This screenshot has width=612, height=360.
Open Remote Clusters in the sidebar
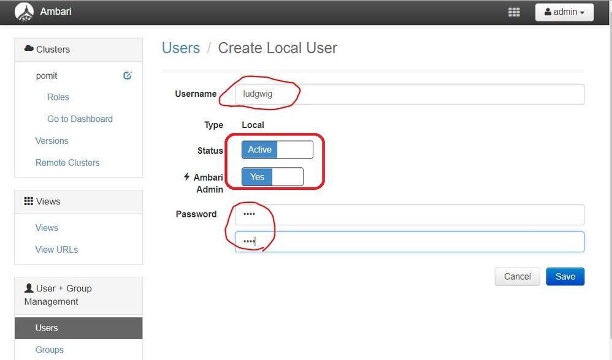pyautogui.click(x=67, y=162)
